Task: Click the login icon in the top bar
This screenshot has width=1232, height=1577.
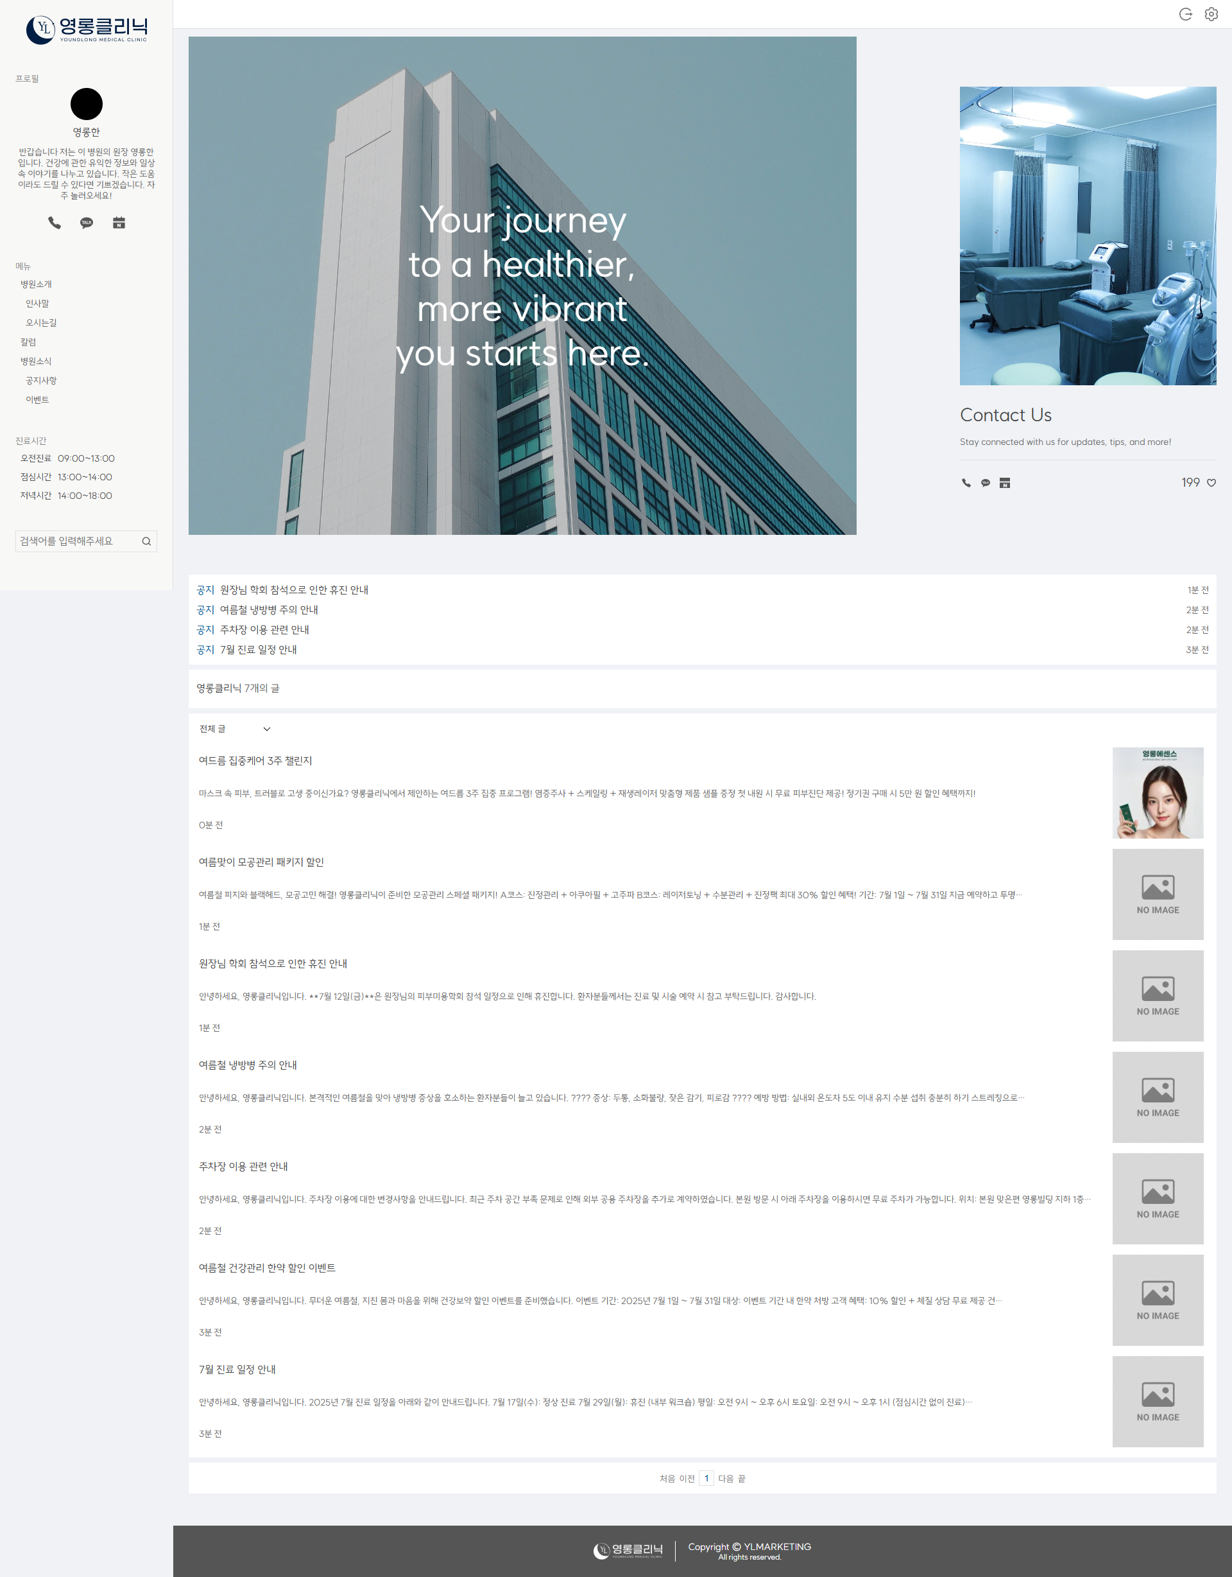Action: [x=1185, y=14]
